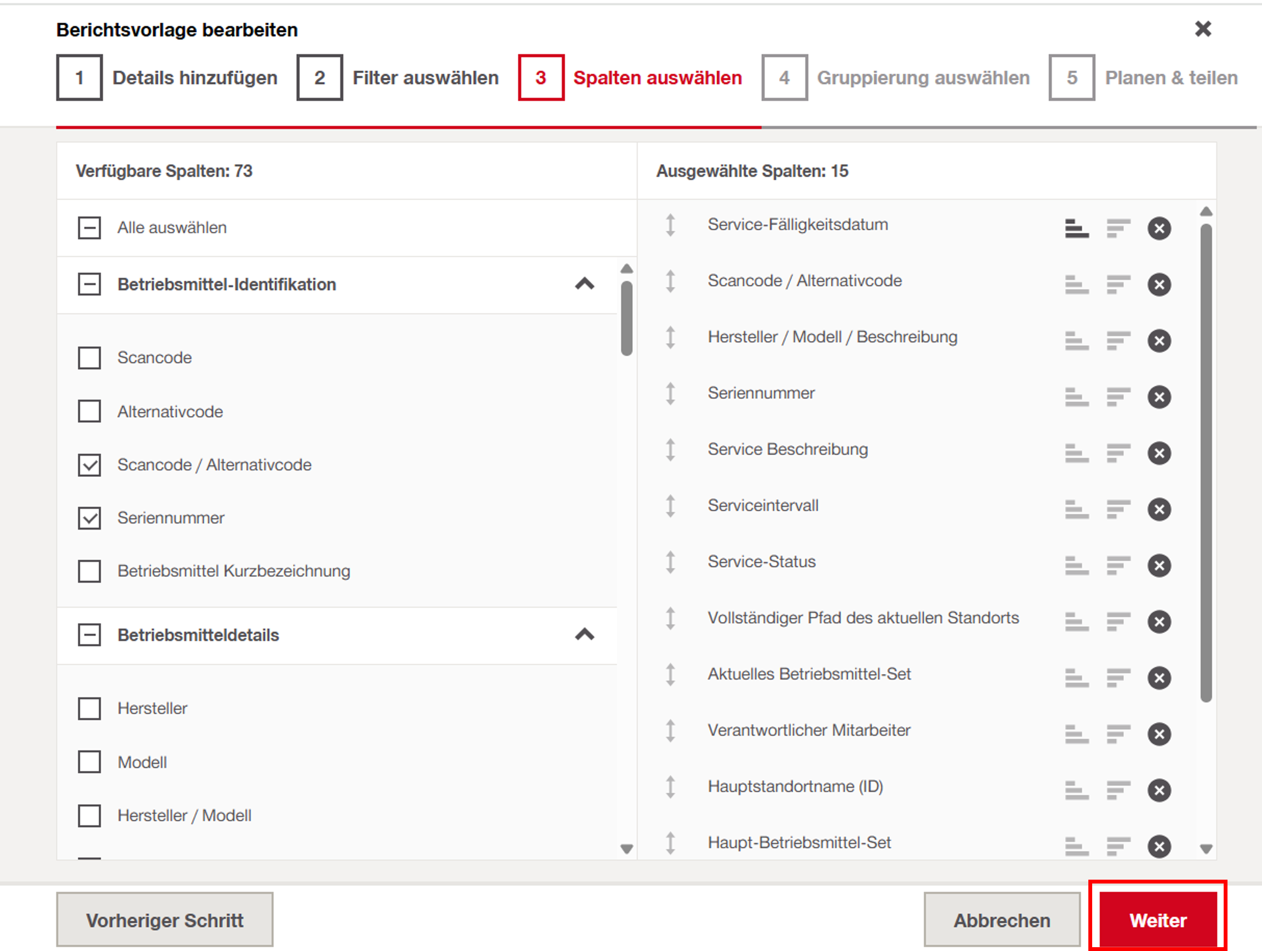Enable the Hersteller / Modell checkbox
Screen dimensions: 1262x951
pyautogui.click(x=90, y=816)
